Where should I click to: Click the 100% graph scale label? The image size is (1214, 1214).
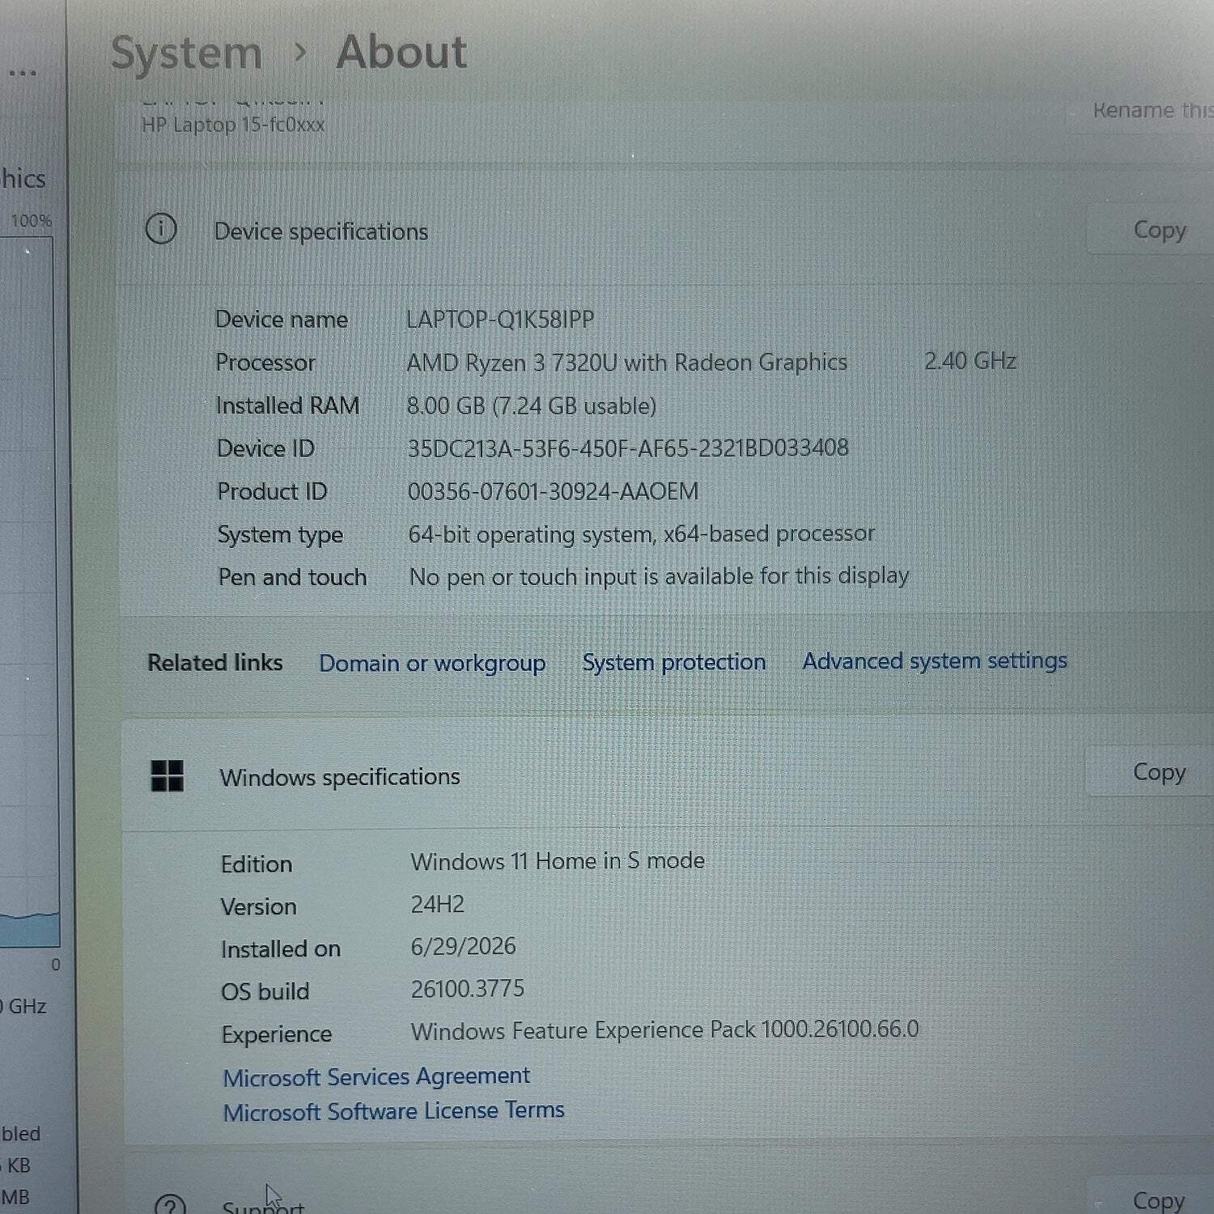[32, 220]
